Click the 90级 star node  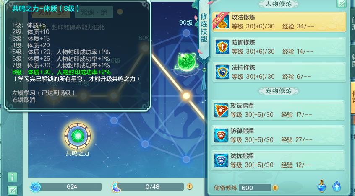click(x=186, y=33)
